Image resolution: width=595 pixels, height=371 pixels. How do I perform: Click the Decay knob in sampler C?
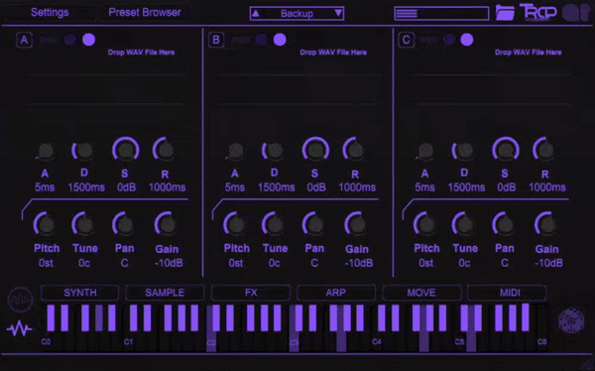pos(464,151)
